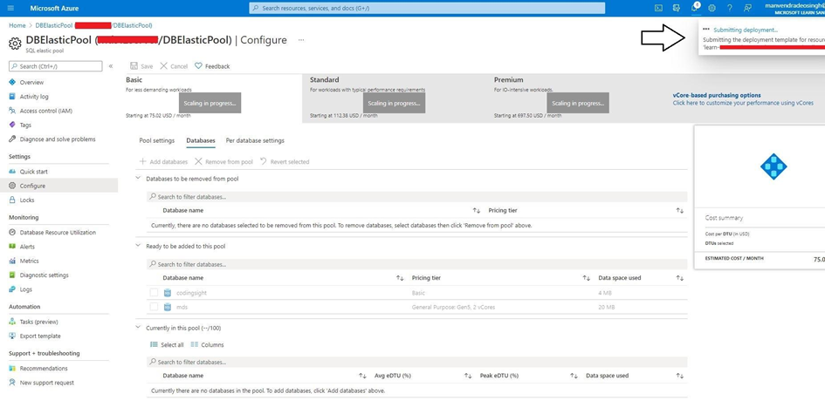
Task: Click the Cancel button
Action: [x=174, y=66]
